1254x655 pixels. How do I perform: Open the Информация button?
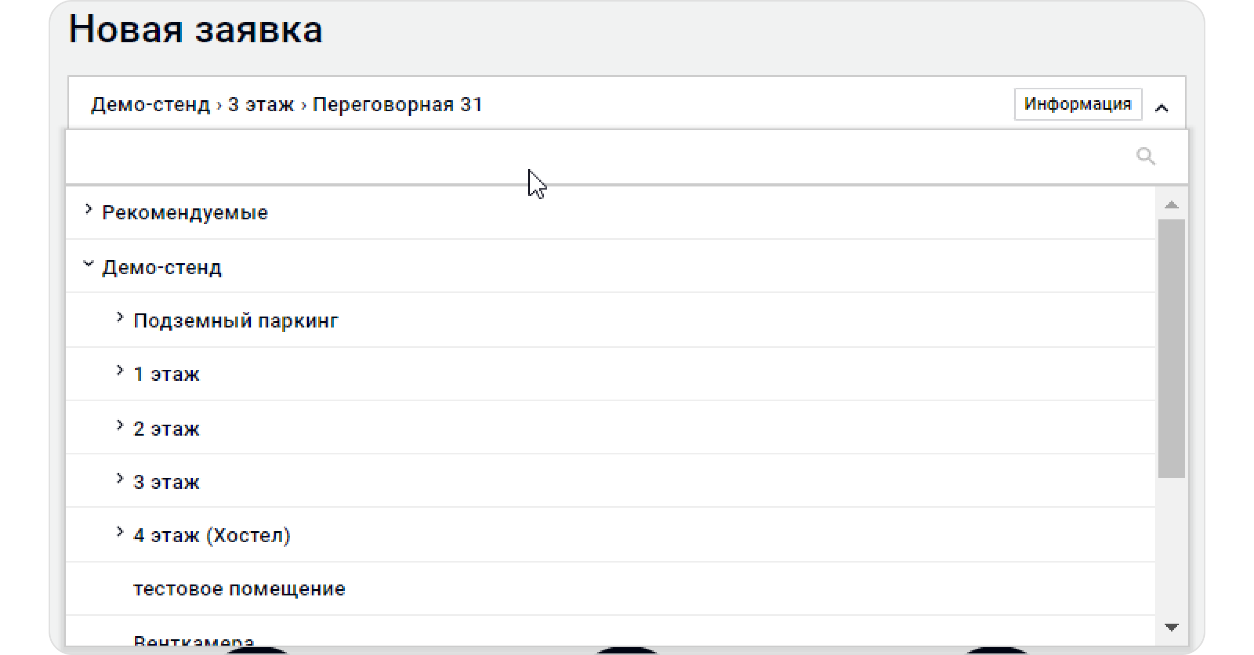pos(1077,104)
